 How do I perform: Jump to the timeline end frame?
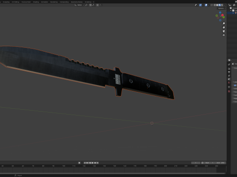tap(97, 163)
